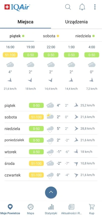The width and height of the screenshot is (102, 217).
Task: Open the środa daily forecast row
Action: 51,163
